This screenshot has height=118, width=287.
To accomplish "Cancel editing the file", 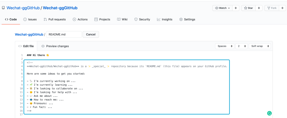I will (x=91, y=34).
